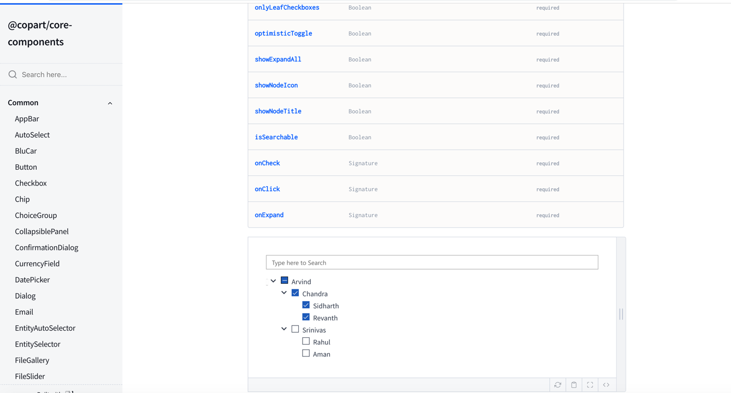This screenshot has width=731, height=393.
Task: Collapse the Chandra tree node
Action: pyautogui.click(x=284, y=293)
